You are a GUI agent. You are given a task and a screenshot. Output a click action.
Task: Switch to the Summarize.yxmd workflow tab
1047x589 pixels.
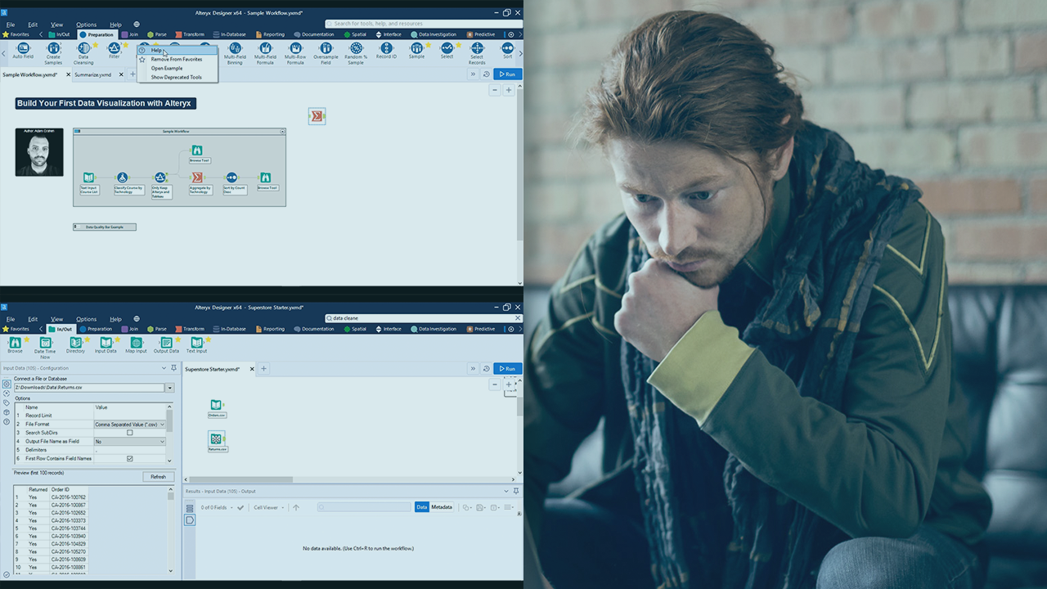[92, 74]
